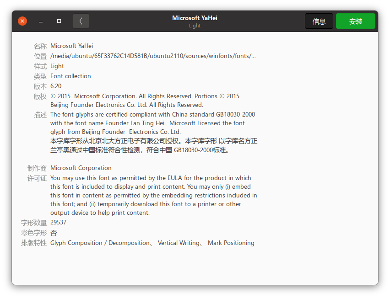Click the 制作商 label

(37, 168)
